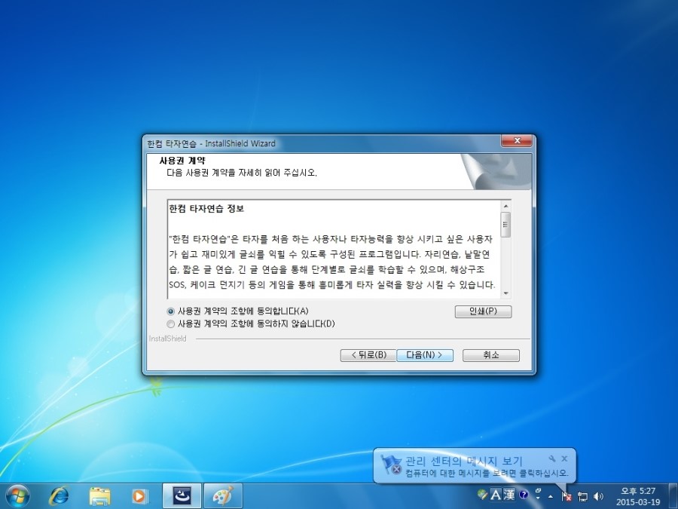The image size is (678, 509).
Task: Click the license text scrollbar up arrow
Action: point(505,206)
